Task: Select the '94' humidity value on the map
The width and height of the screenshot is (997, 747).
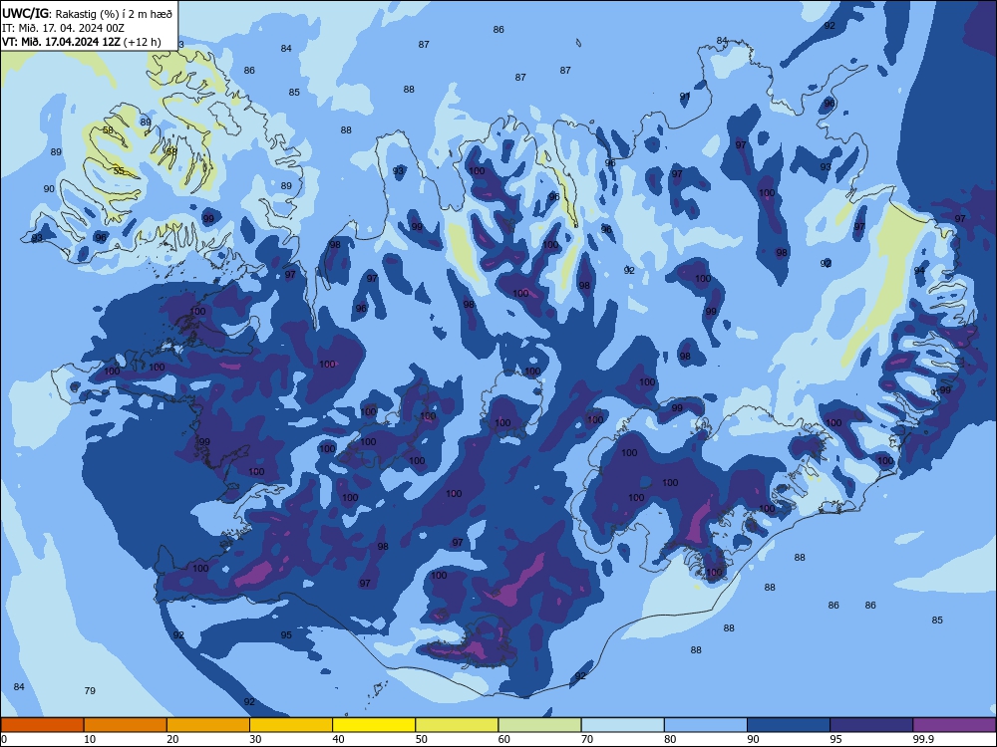Action: (x=919, y=271)
